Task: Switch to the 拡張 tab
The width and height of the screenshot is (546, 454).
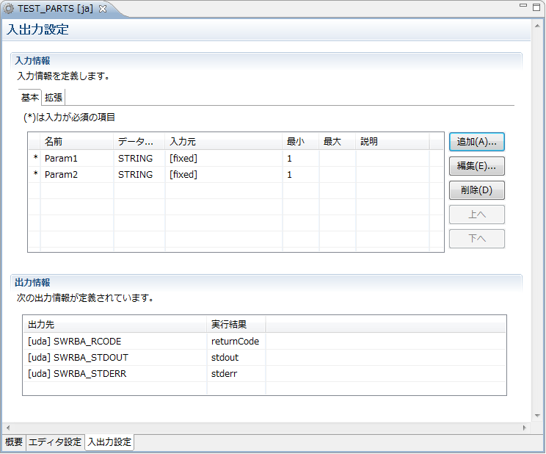Action: (54, 97)
